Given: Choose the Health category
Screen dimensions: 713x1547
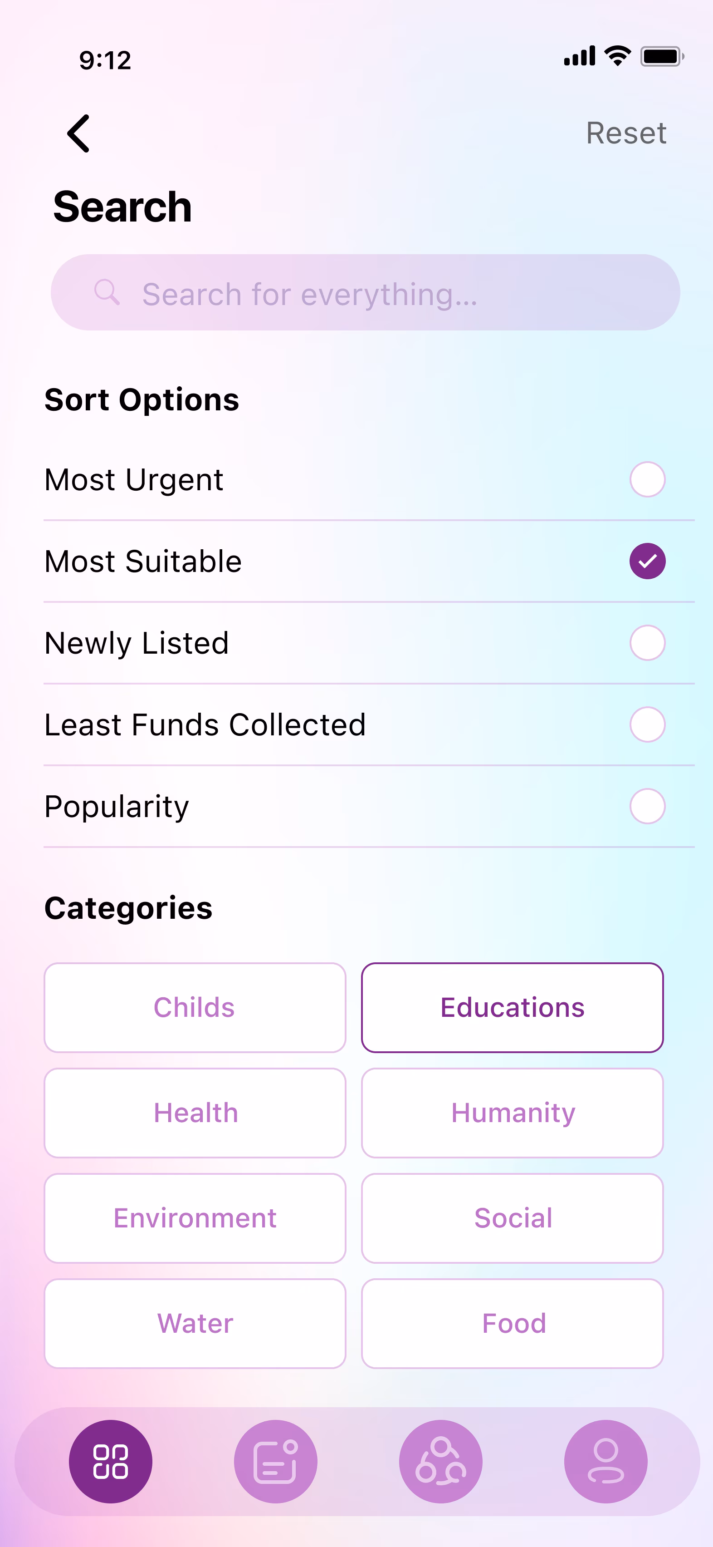Looking at the screenshot, I should tap(195, 1113).
